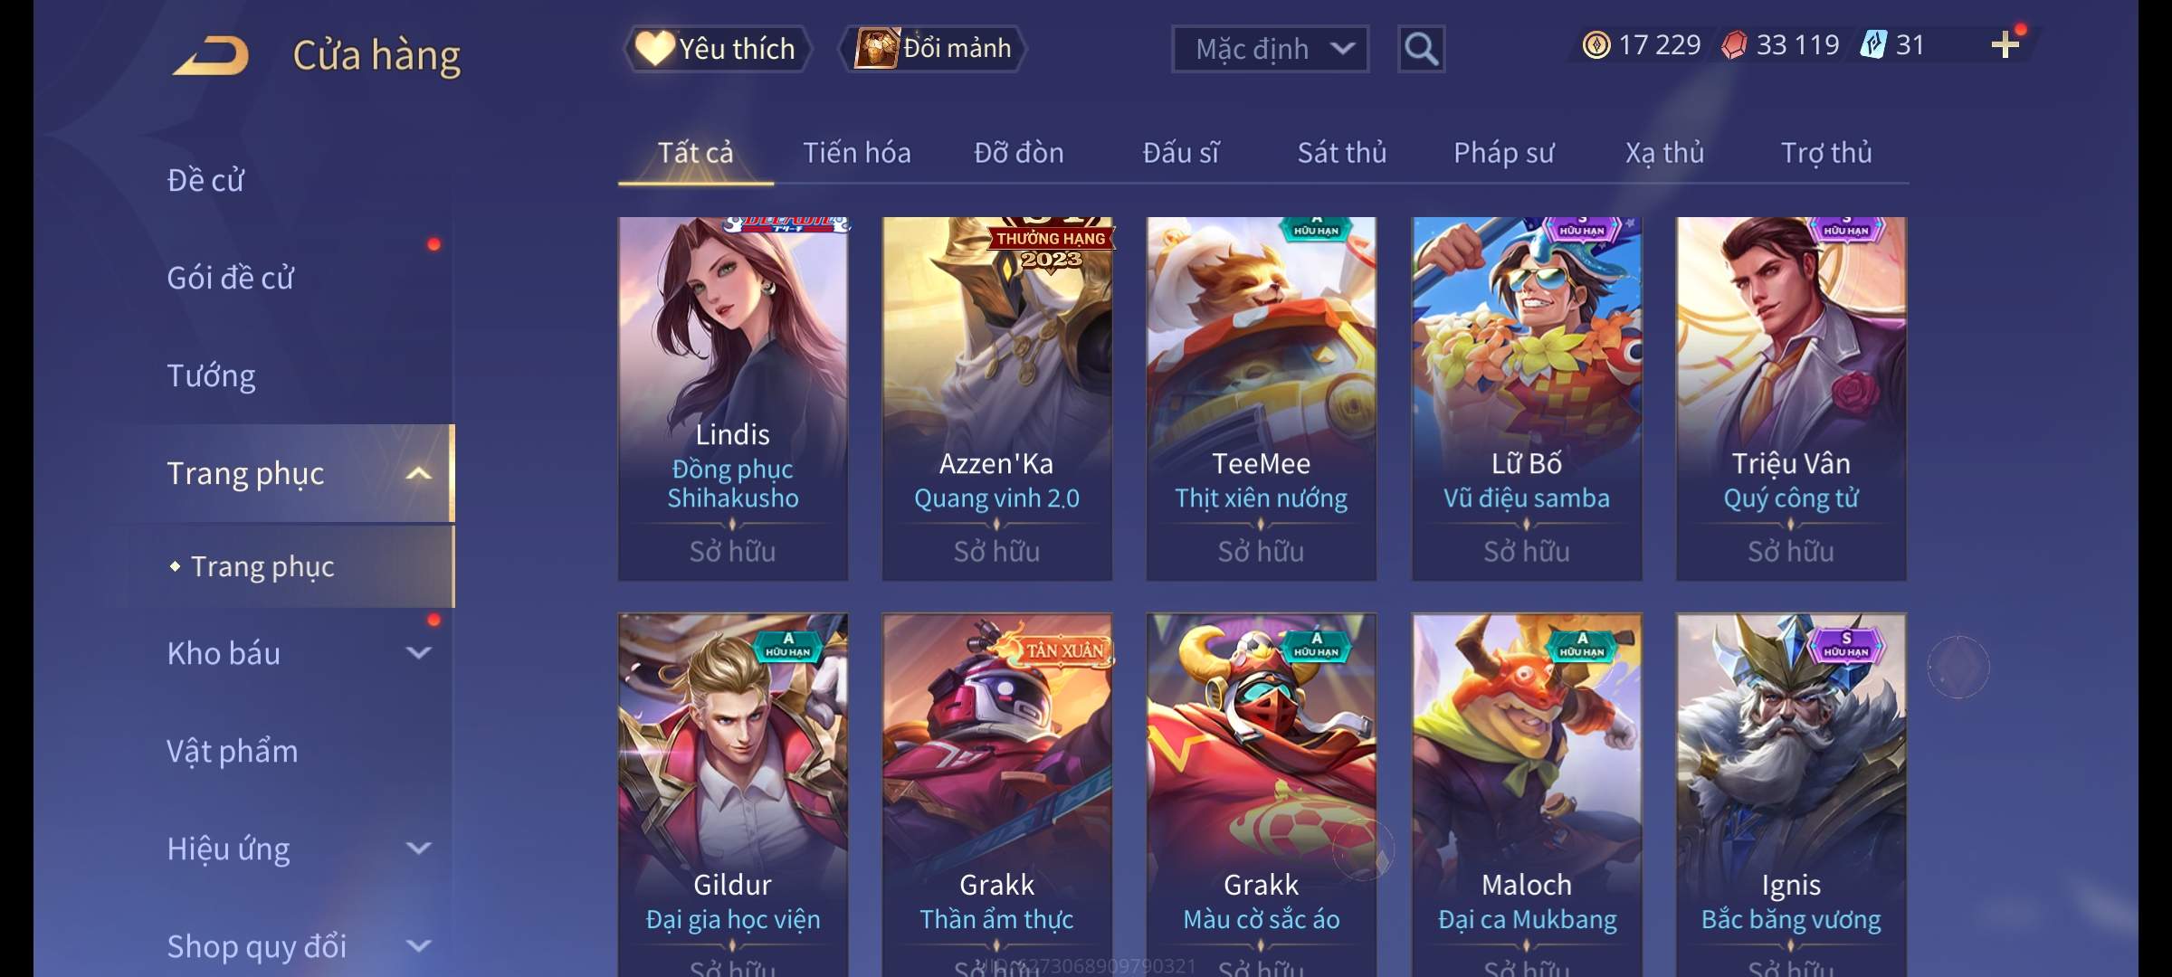Open the Gói đề cử menu
2172x977 pixels.
pyautogui.click(x=231, y=278)
